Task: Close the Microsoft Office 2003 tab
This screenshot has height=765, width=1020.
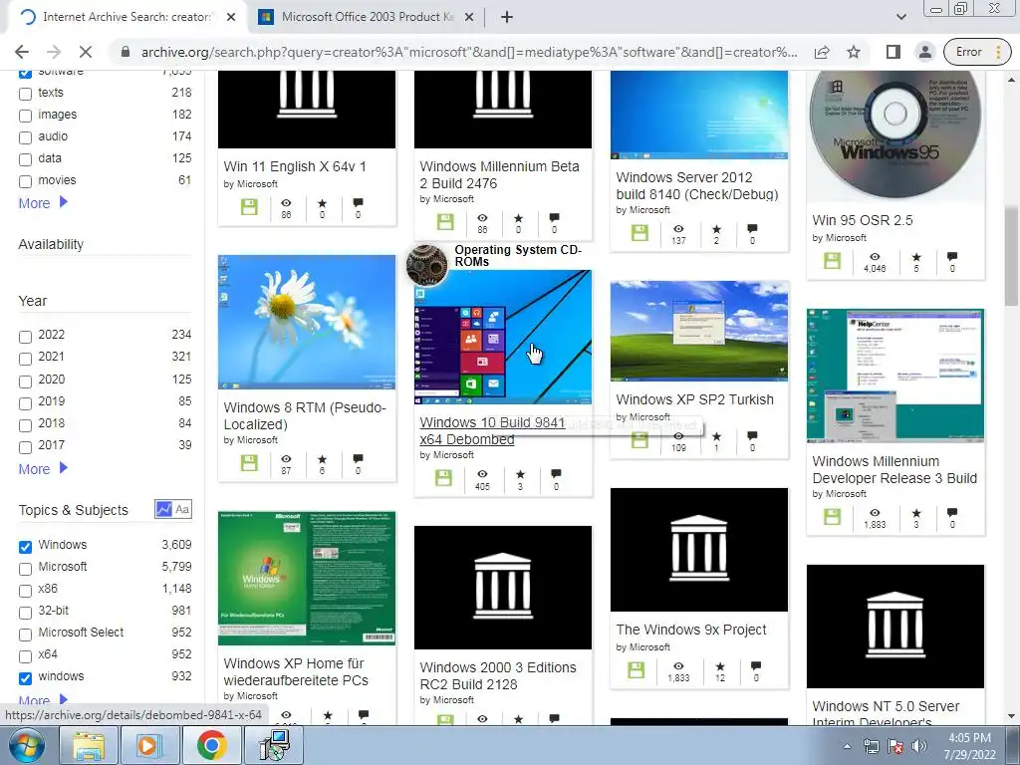Action: [468, 17]
